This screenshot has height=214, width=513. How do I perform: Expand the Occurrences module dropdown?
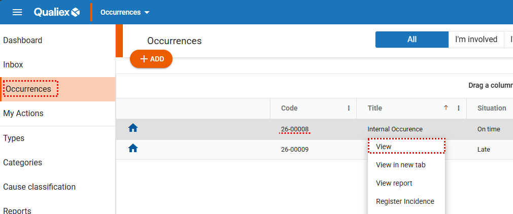pos(125,12)
